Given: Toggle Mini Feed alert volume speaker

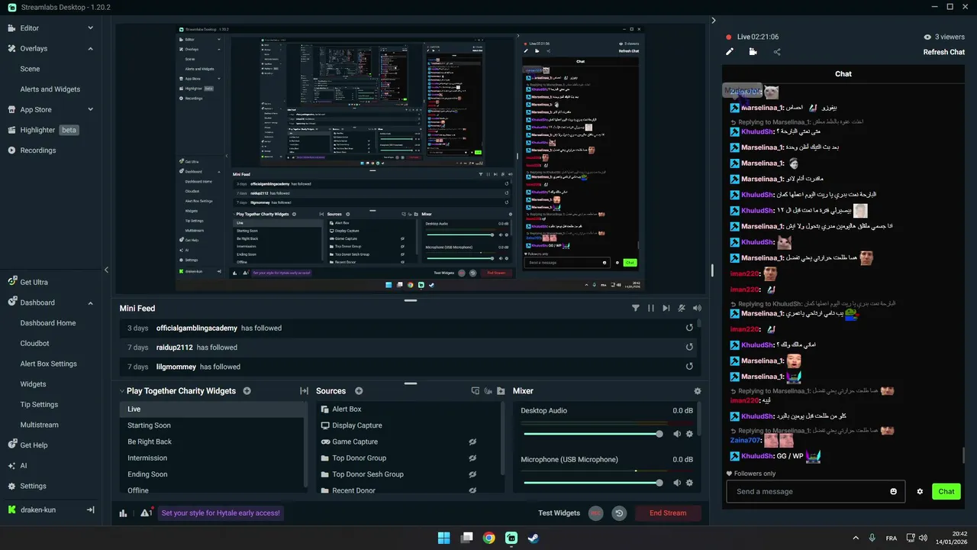Looking at the screenshot, I should 697,308.
